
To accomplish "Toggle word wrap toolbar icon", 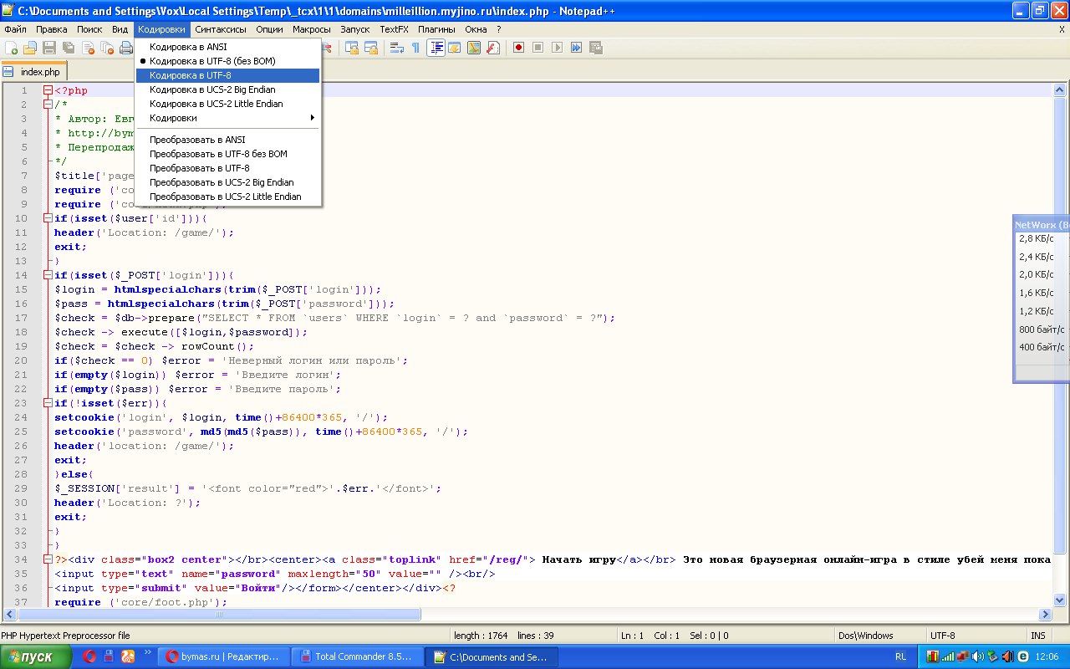I will tap(397, 48).
